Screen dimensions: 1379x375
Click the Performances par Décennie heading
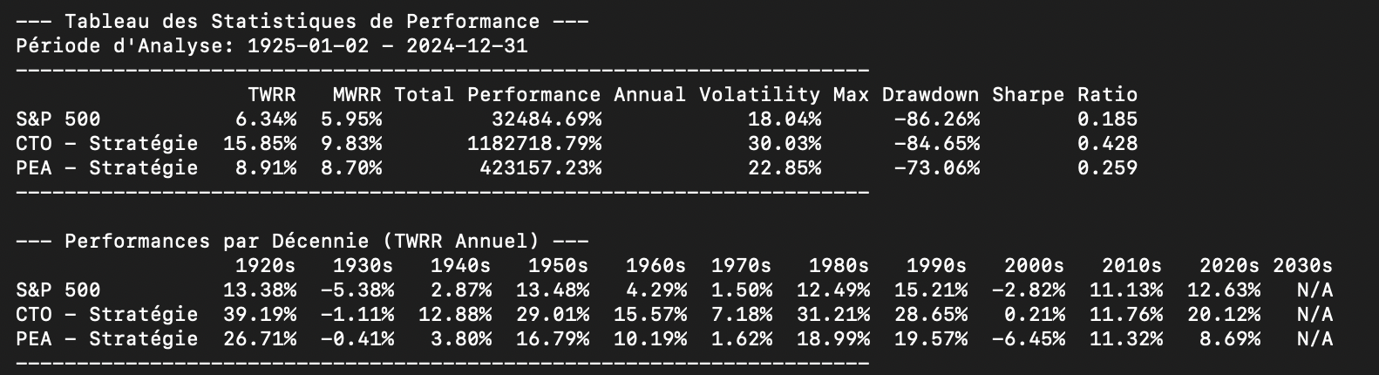pos(302,242)
